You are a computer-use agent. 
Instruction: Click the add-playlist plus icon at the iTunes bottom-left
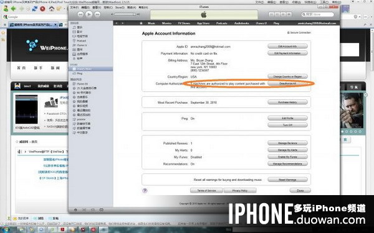point(75,210)
